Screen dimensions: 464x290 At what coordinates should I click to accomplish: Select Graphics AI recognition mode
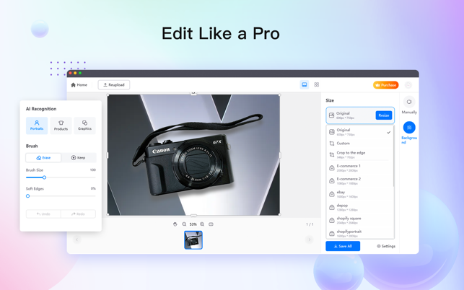tap(84, 126)
